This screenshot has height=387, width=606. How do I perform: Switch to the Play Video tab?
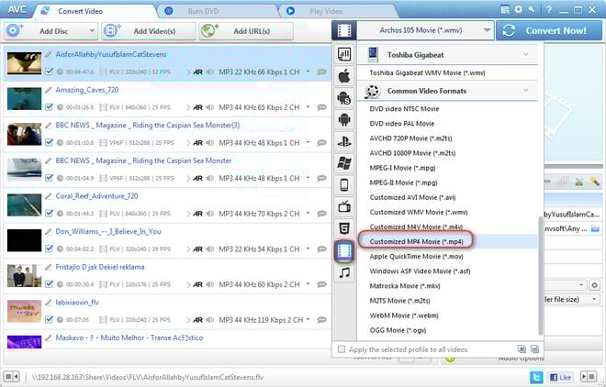point(339,11)
